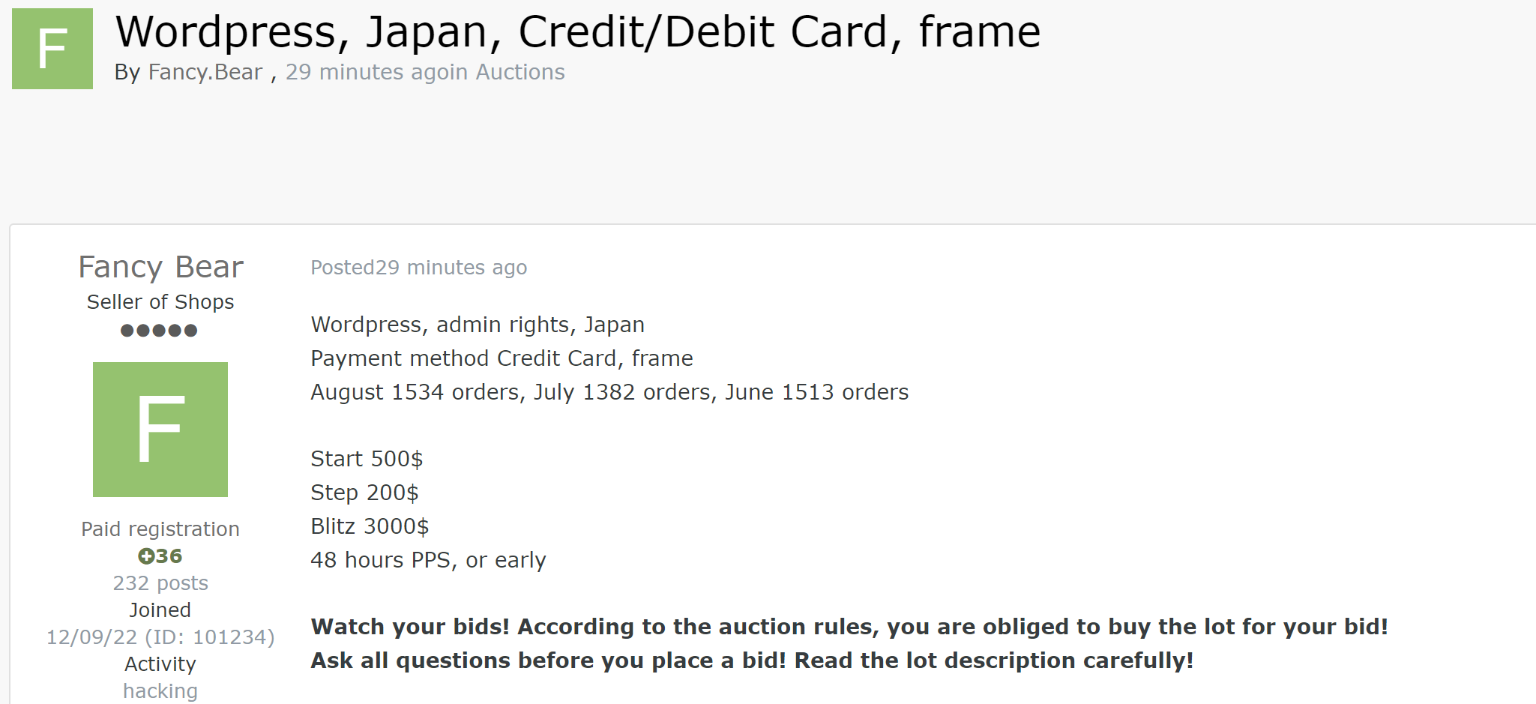
Task: View the 232 posts count link
Action: coord(160,583)
